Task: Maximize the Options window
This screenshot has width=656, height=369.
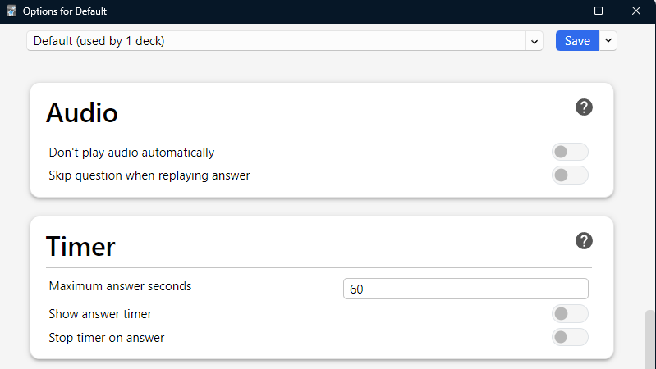Action: pyautogui.click(x=599, y=11)
